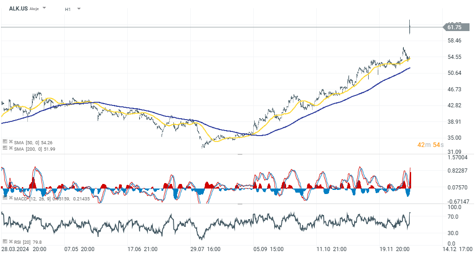Screen dimensions: 475x257
Task: Click the 42m 54s candle countdown timer
Action: click(x=430, y=145)
